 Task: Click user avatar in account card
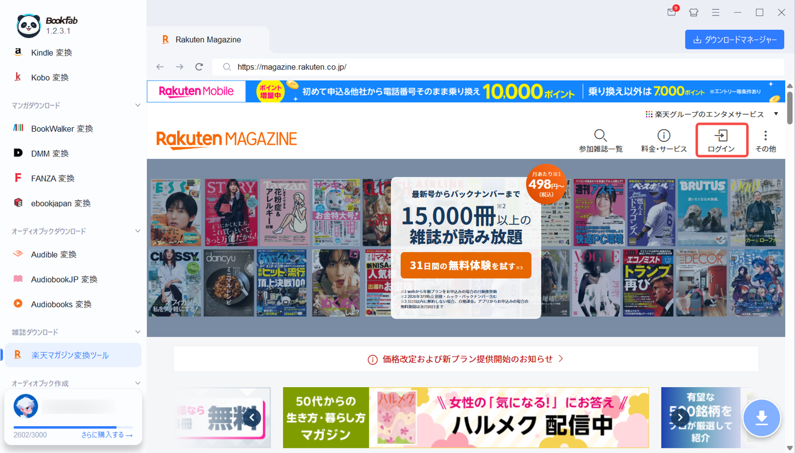coord(26,406)
